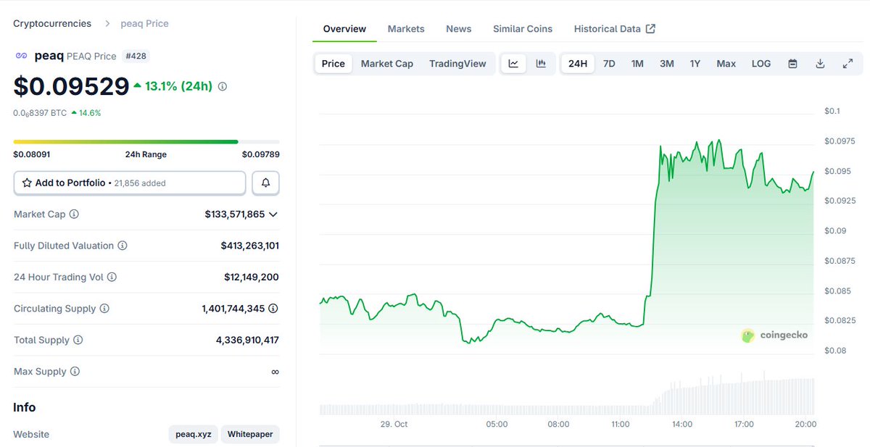Open the Whitepaper link

pos(250,435)
